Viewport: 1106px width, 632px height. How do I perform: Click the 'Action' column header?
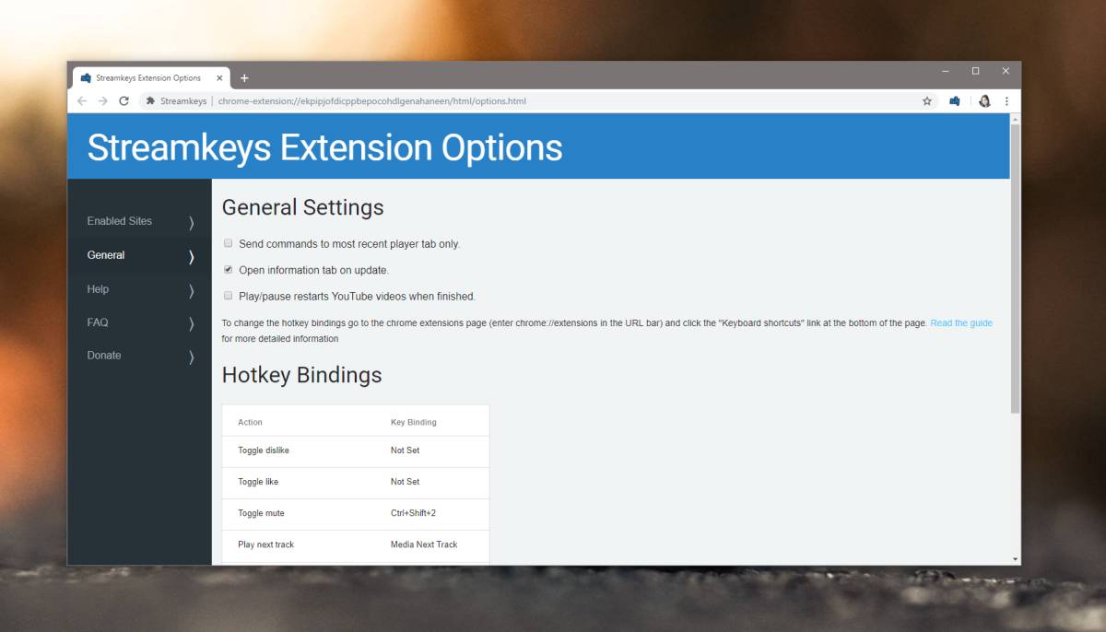coord(250,422)
